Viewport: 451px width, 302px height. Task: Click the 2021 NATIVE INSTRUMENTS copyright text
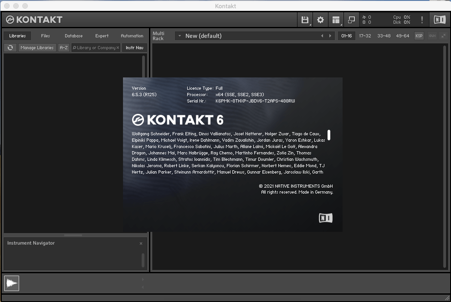(x=296, y=186)
